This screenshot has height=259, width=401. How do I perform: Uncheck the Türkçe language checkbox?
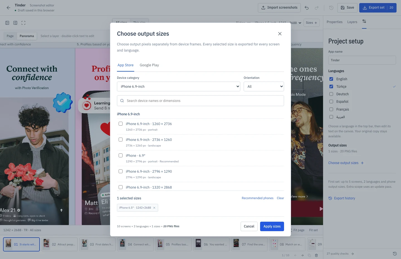click(331, 87)
